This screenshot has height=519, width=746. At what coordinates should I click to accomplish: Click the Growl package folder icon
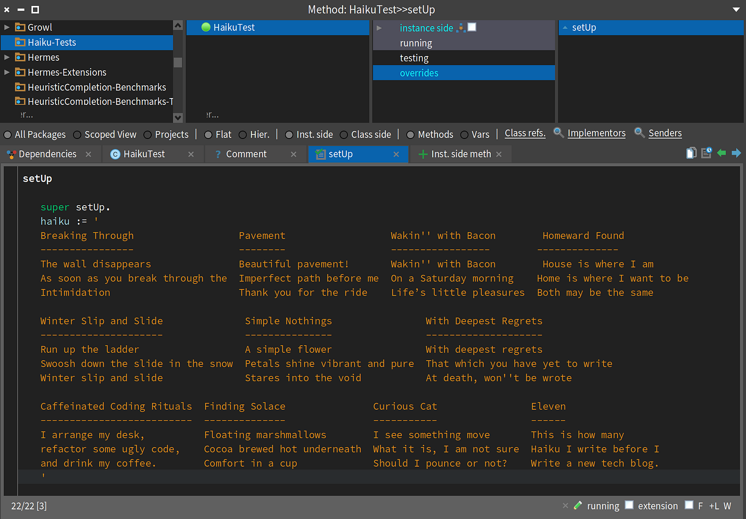coord(20,27)
